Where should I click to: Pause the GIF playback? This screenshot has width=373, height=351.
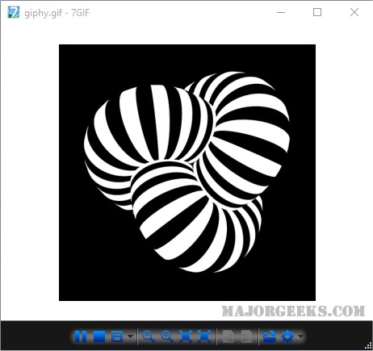click(x=81, y=336)
